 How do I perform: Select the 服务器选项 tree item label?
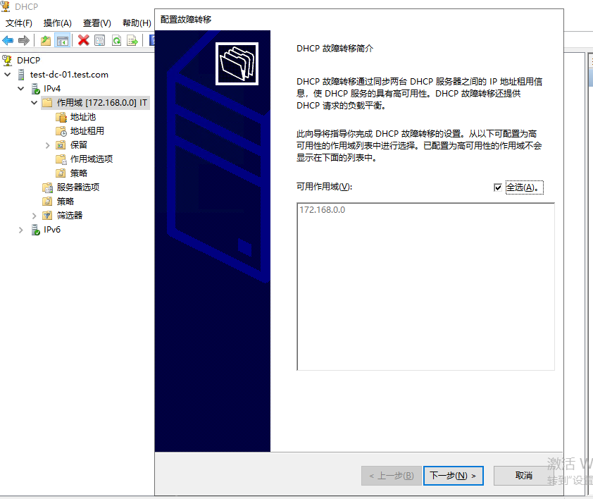(78, 187)
